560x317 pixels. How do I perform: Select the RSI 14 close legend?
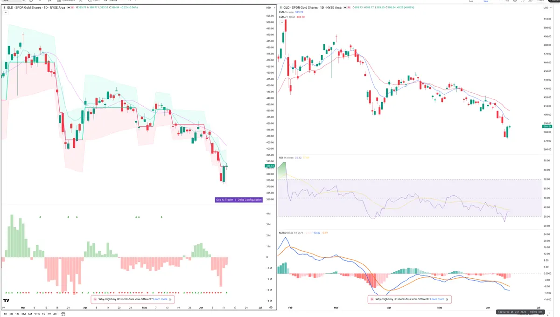pos(285,158)
